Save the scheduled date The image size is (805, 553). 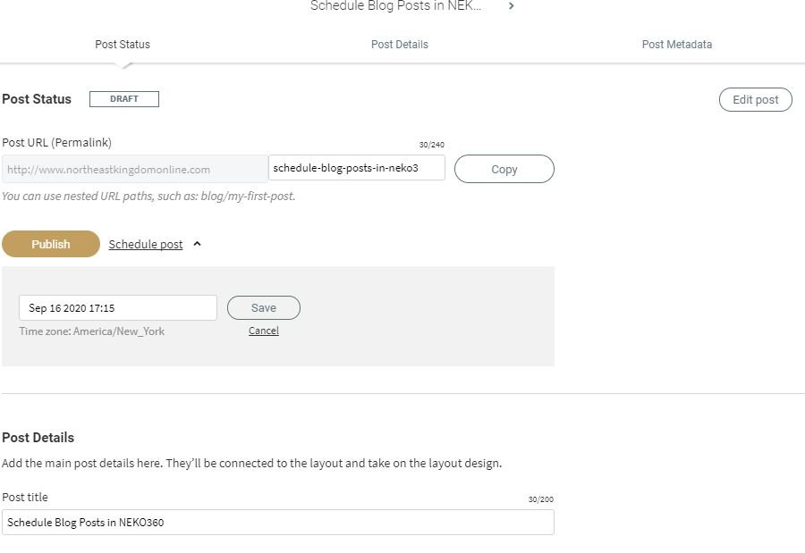pyautogui.click(x=263, y=308)
